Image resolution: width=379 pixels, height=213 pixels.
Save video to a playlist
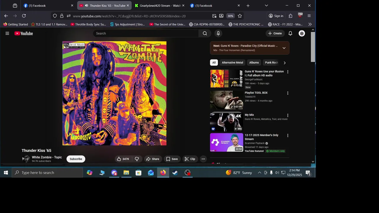[x=172, y=159]
